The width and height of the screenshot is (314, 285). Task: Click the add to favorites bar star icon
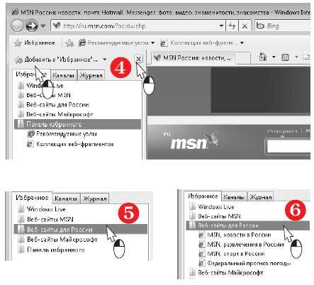click(x=69, y=43)
